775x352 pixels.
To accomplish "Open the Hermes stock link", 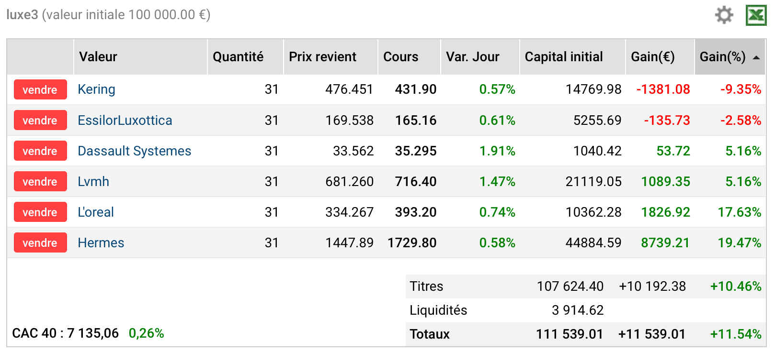I will click(x=101, y=242).
